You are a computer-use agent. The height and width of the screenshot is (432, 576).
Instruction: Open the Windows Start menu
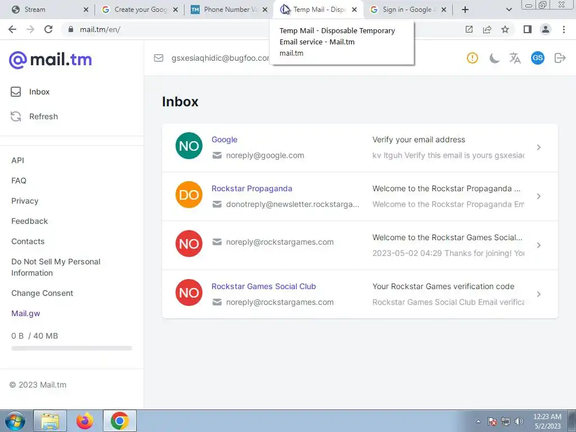(15, 421)
